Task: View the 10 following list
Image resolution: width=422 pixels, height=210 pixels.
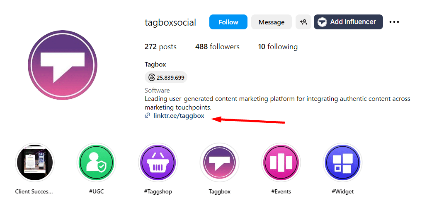Action: [x=278, y=47]
